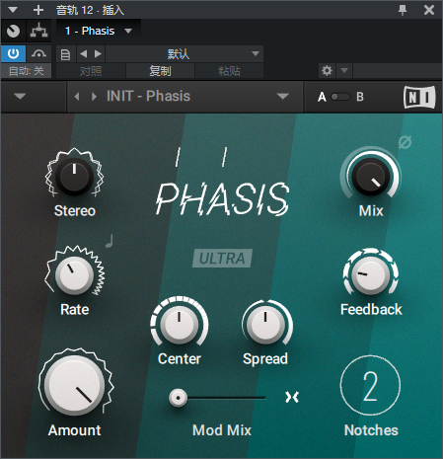Viewport: 443px width, 459px height.
Task: Open the NI main menu arrow
Action: point(20,97)
